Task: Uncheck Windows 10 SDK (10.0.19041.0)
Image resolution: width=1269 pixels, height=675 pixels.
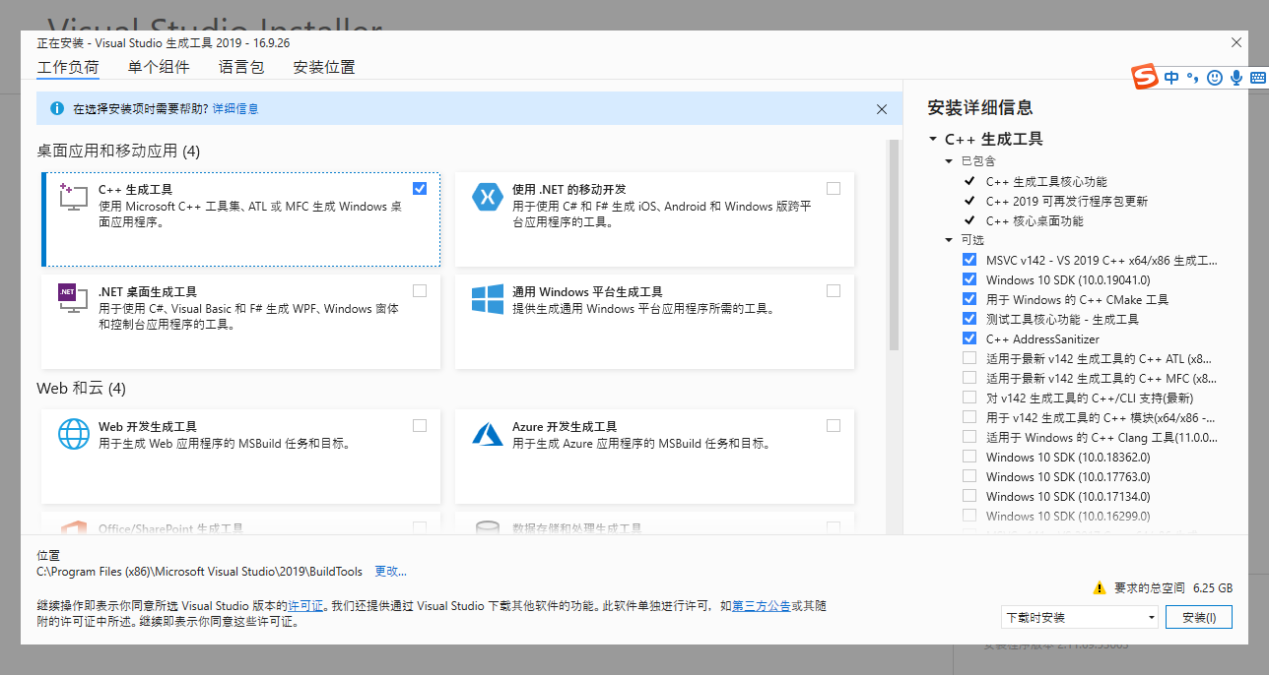Action: tap(969, 279)
